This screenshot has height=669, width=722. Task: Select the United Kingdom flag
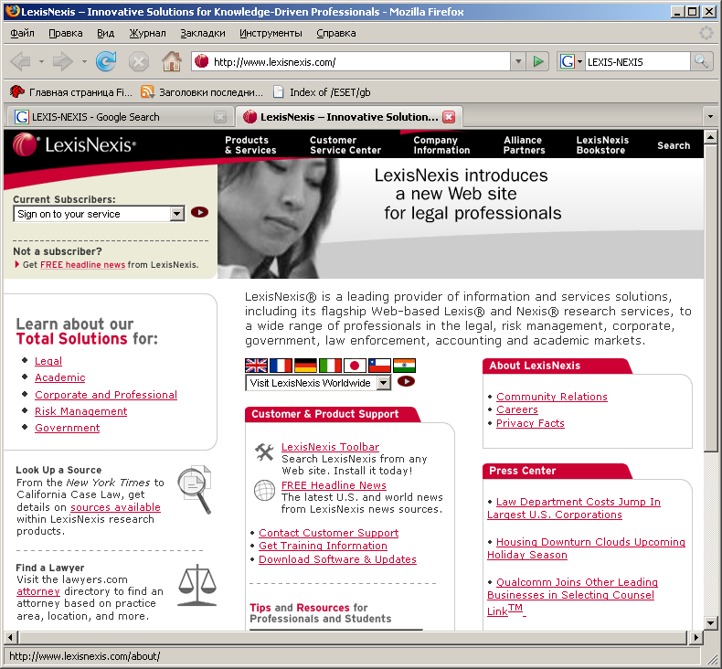pos(256,366)
